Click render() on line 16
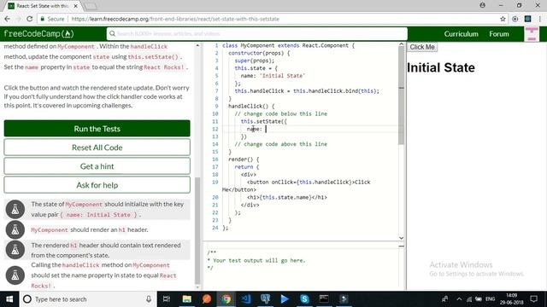This screenshot has height=307, width=547. 244,159
